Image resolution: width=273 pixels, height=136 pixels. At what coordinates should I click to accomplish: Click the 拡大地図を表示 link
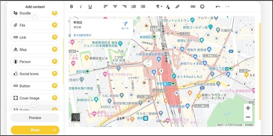82,35
